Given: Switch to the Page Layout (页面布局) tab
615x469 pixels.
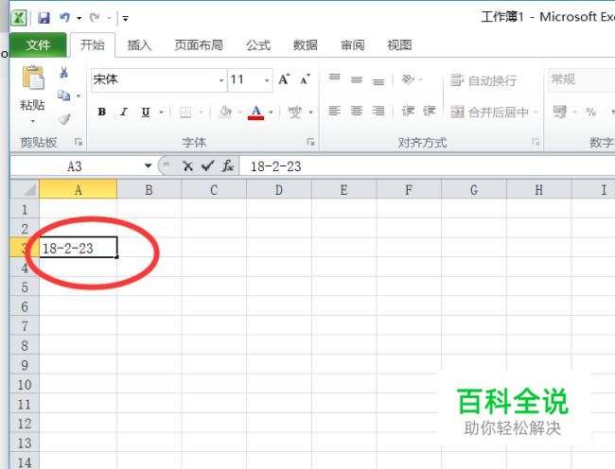Looking at the screenshot, I should (199, 45).
